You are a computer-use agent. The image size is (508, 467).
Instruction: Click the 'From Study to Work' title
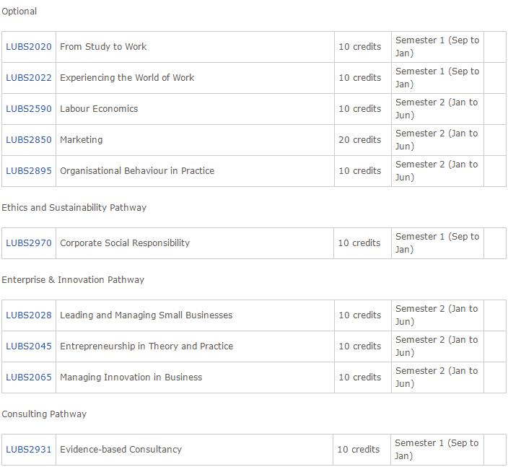click(x=103, y=47)
